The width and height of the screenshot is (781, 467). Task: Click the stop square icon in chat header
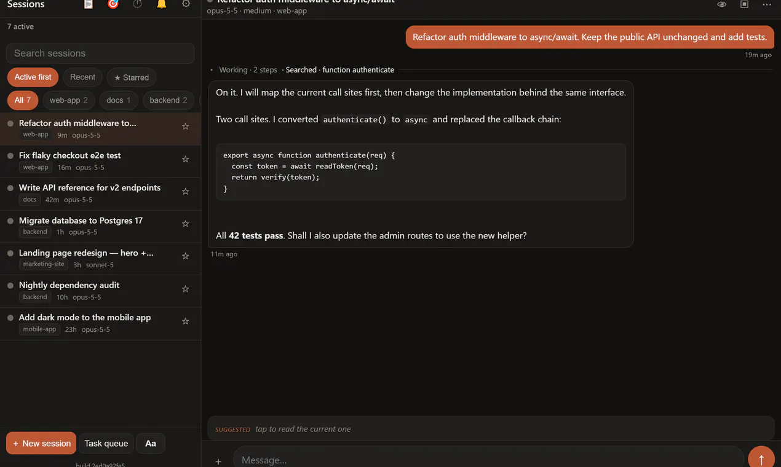(x=744, y=4)
